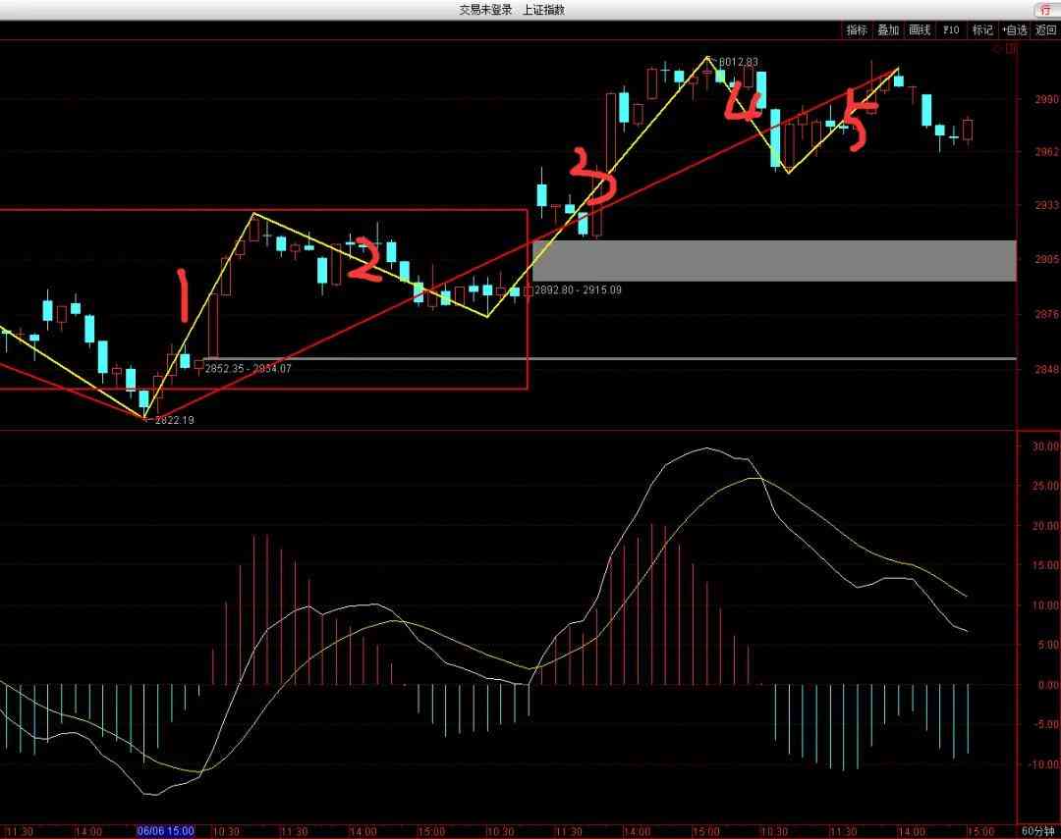Select the 2892.80 - 2915.09 range label

tap(579, 290)
